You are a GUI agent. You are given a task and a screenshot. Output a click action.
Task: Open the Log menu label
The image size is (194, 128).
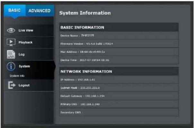click(x=22, y=54)
